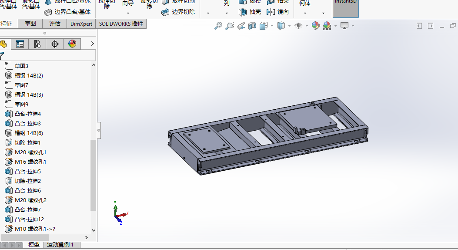Open the Hide/Show Items eye dropdown
This screenshot has width=458, height=250.
(x=307, y=26)
